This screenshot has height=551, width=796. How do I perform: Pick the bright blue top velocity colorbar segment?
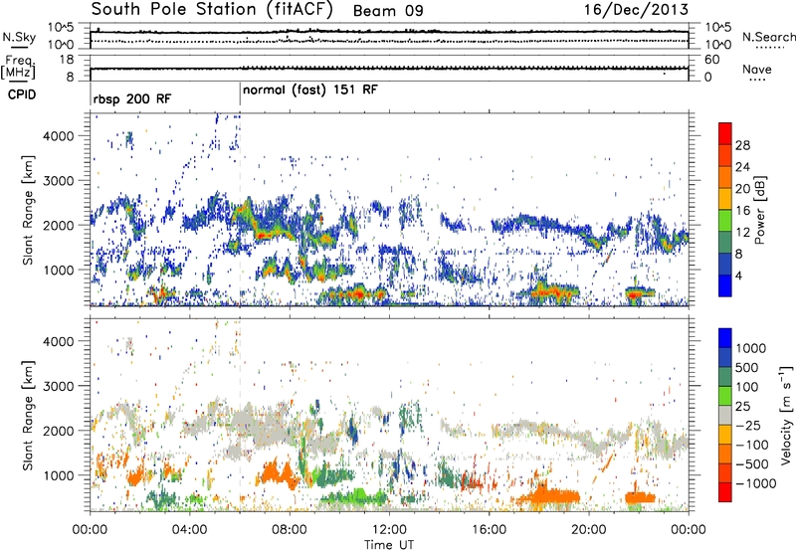[x=725, y=338]
